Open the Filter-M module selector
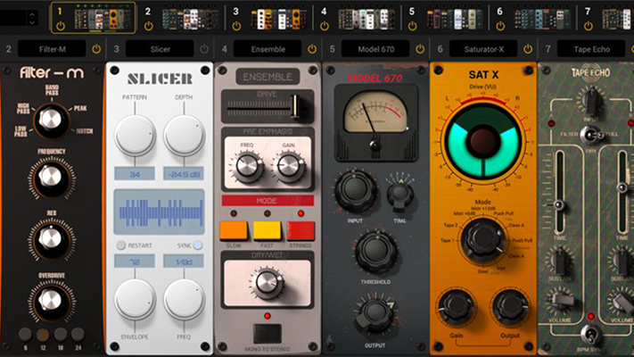This screenshot has height=357, width=634. click(52, 49)
